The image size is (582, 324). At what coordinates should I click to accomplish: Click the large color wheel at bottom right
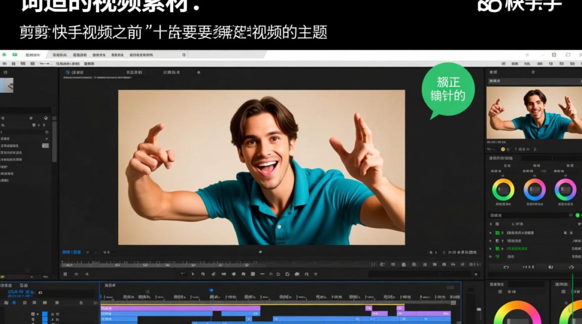[x=517, y=312]
